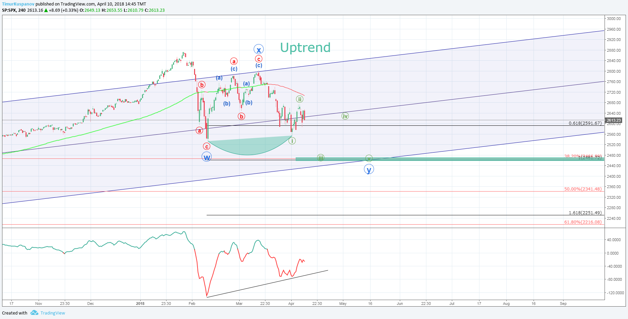The image size is (628, 319).
Task: Click the 40.0000 oscillator axis label
Action: (x=614, y=240)
